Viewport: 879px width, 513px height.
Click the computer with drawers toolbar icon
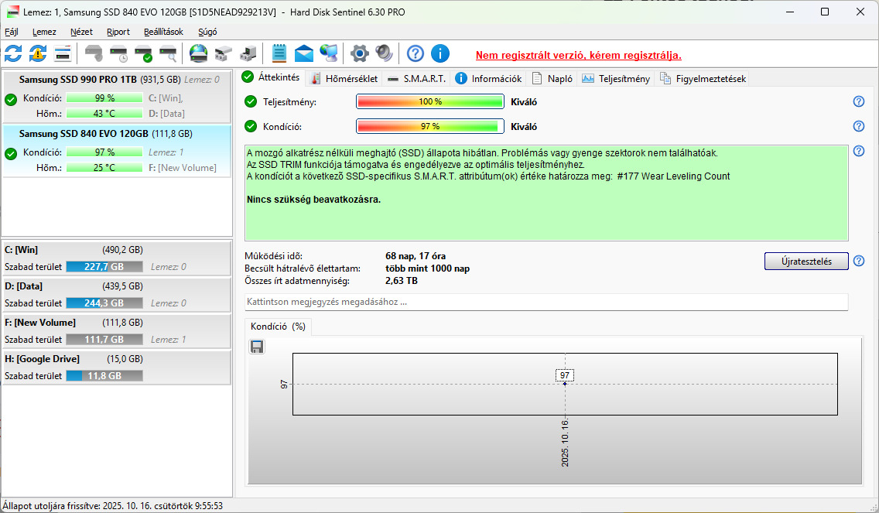tap(248, 54)
